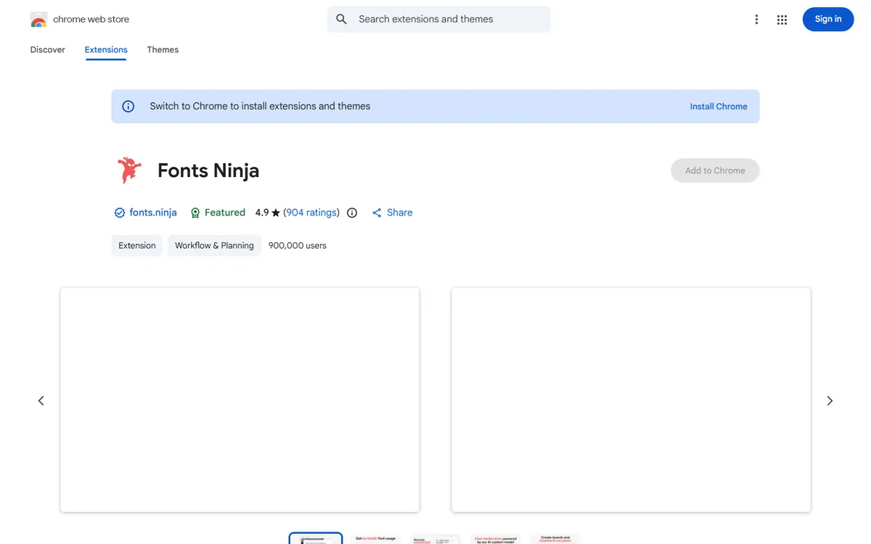This screenshot has height=544, width=871.
Task: Click the Share icon
Action: coord(377,213)
